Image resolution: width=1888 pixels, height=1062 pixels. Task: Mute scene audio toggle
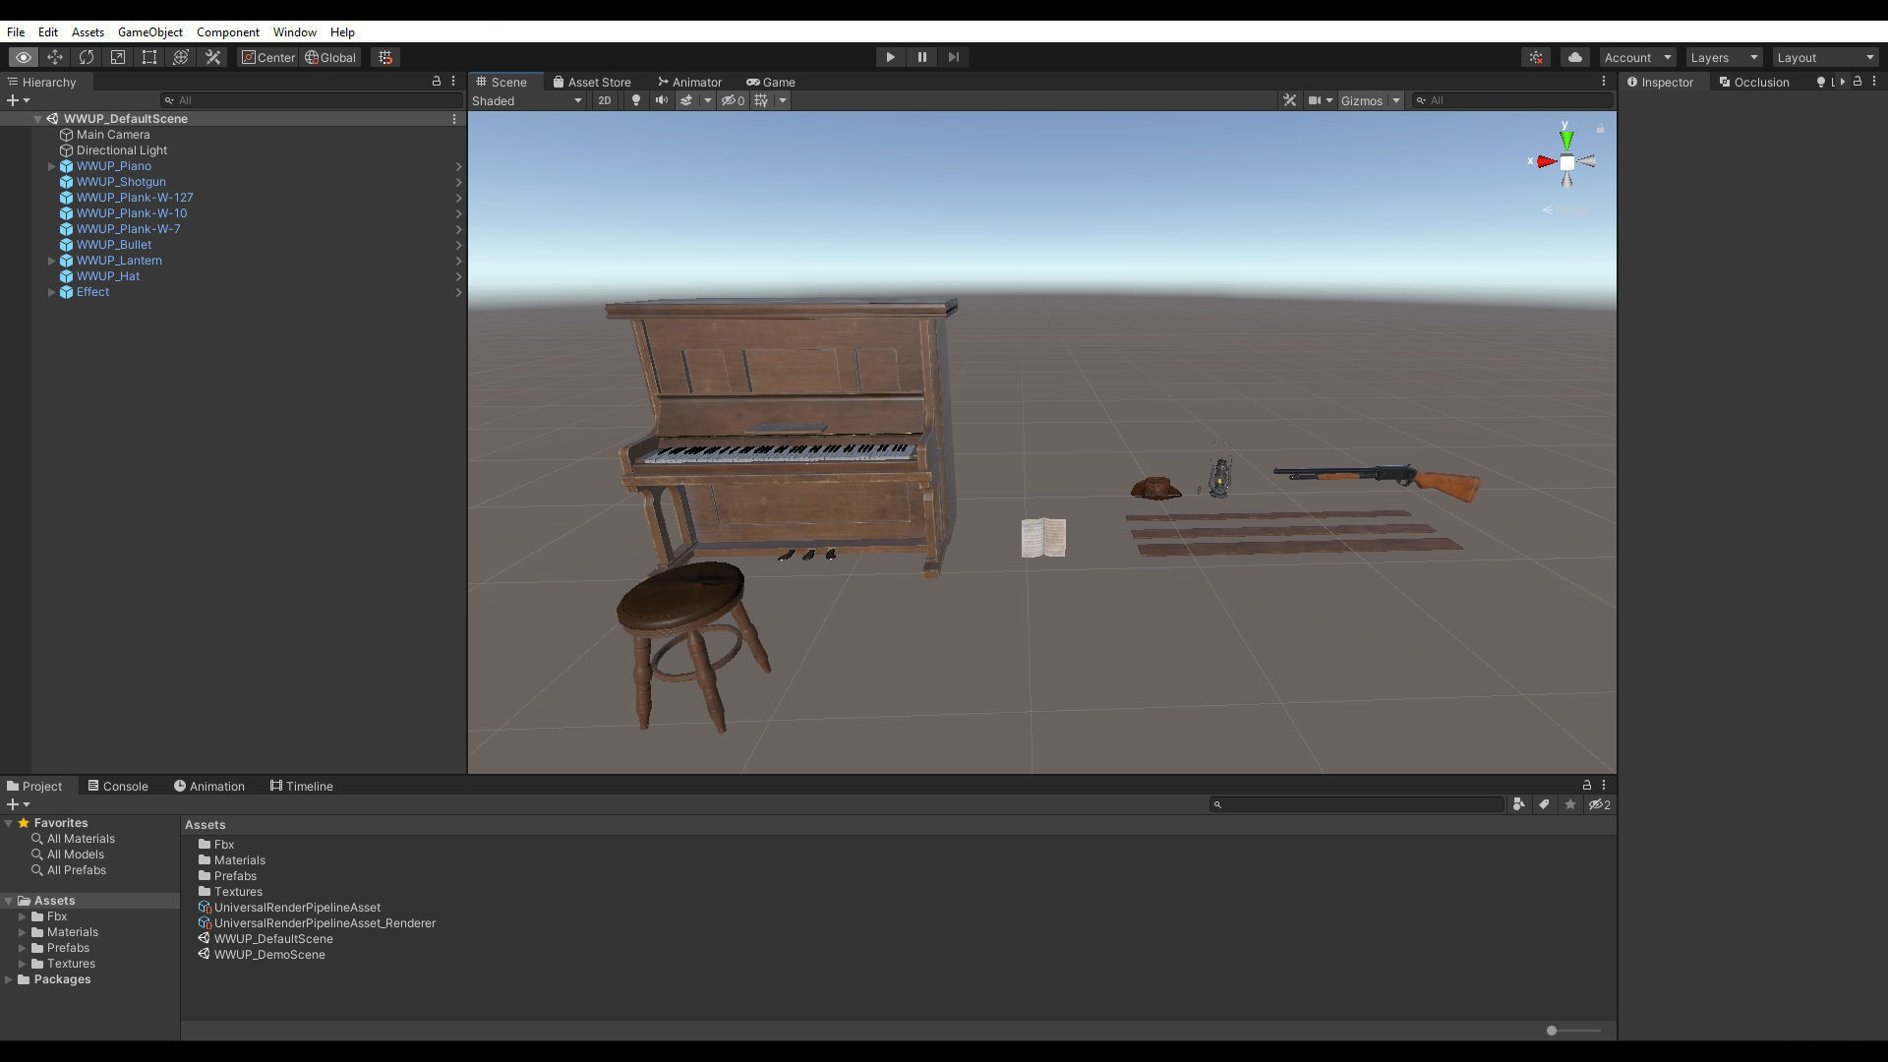[661, 100]
